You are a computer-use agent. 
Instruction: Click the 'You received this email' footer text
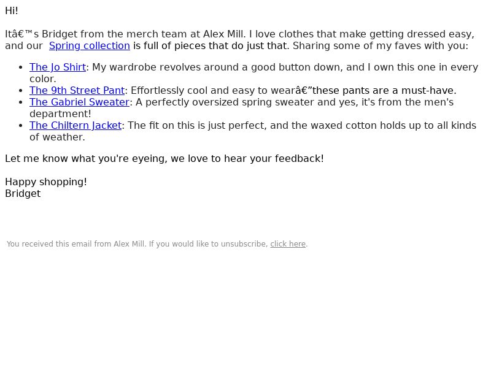[137, 243]
